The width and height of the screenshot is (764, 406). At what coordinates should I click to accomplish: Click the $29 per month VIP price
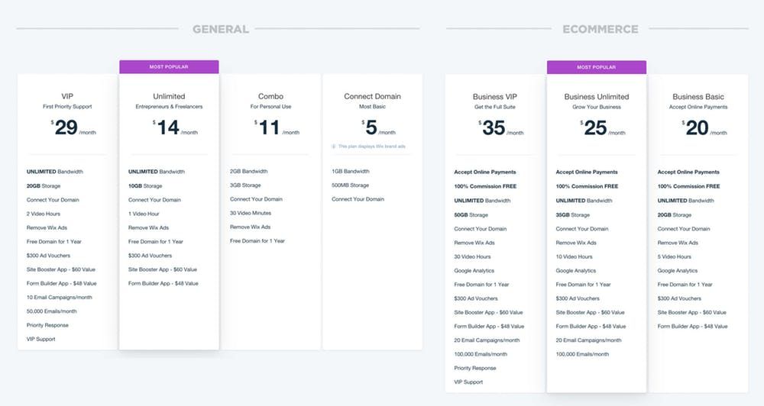pyautogui.click(x=73, y=127)
